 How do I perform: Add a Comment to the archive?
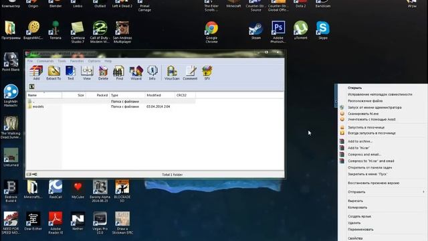[190, 73]
